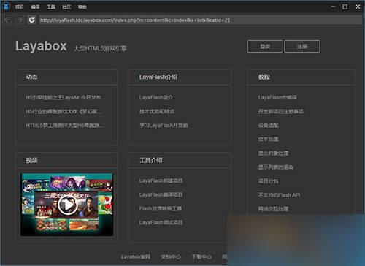Image resolution: width=365 pixels, height=266 pixels.
Task: Open news item H5引擎性能之王LayaAir 今日发布
Action: tap(66, 97)
